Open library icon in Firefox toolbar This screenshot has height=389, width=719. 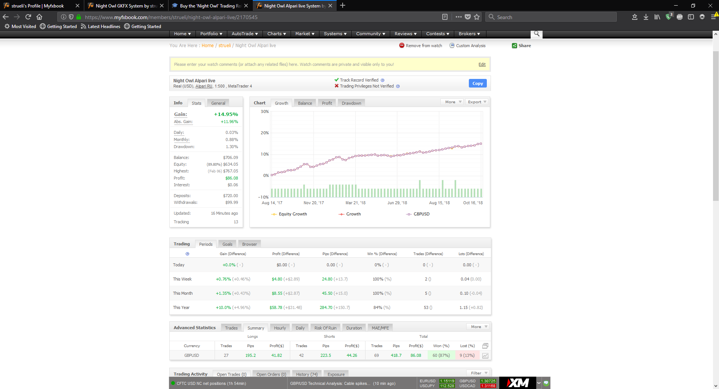657,17
